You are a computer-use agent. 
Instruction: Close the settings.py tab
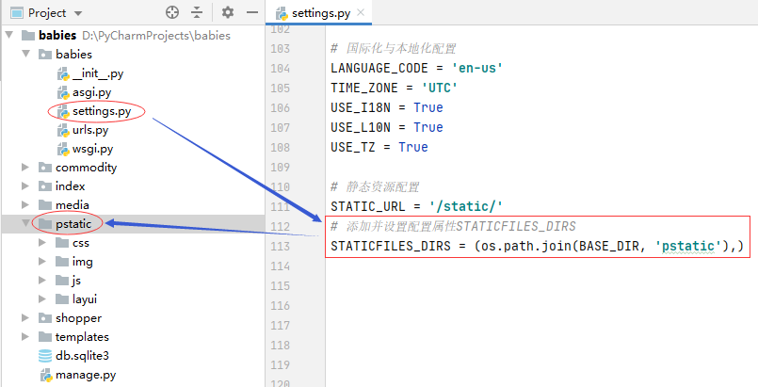361,12
